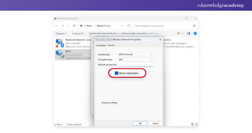The image size is (252, 133).
Task: Click the Advanced settings button
Action: [109, 103]
